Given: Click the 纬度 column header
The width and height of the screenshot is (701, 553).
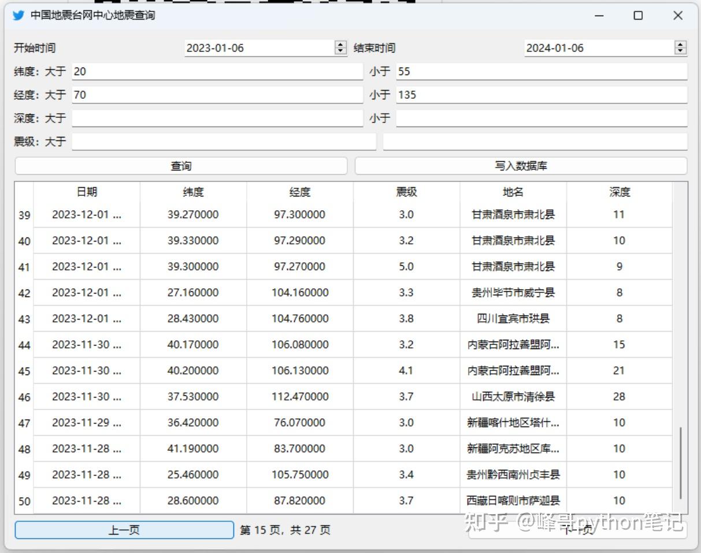Looking at the screenshot, I should pos(193,192).
